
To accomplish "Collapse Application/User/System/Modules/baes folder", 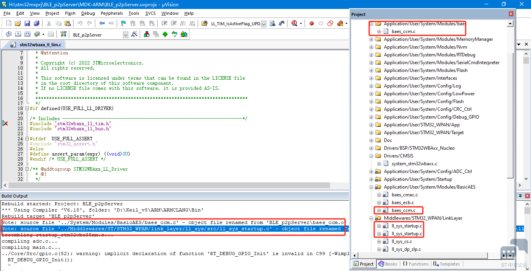I will [x=371, y=24].
